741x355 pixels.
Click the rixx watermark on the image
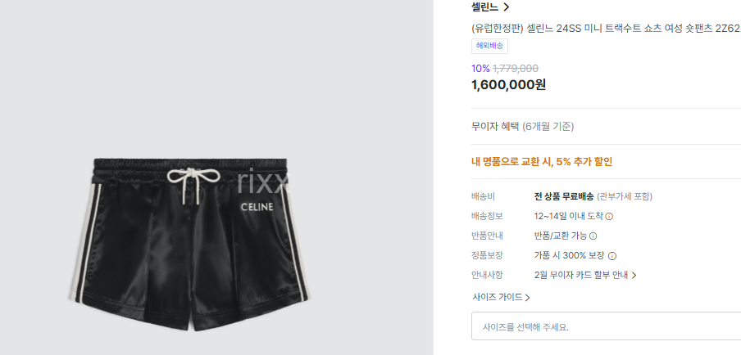click(x=263, y=181)
